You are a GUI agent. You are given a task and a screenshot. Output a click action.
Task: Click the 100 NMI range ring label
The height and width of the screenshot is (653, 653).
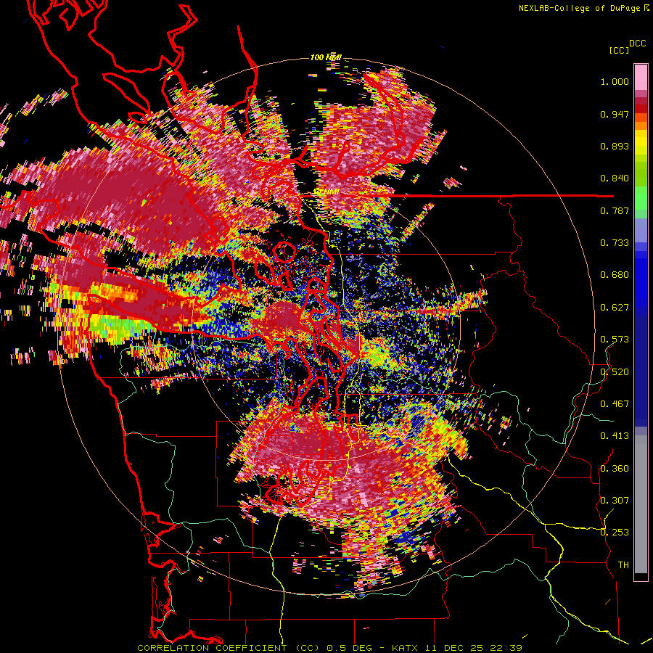(326, 57)
